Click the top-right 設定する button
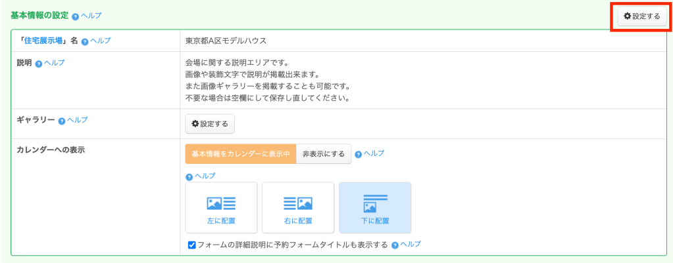The width and height of the screenshot is (673, 263). pos(641,16)
